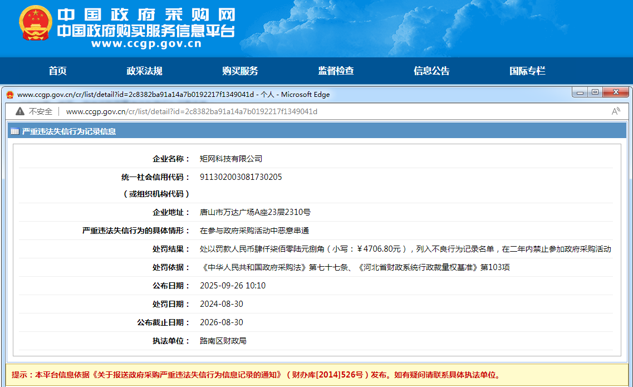Select address 唐山市万达广场A座23层2310号
Image resolution: width=633 pixels, height=387 pixels.
pyautogui.click(x=255, y=212)
